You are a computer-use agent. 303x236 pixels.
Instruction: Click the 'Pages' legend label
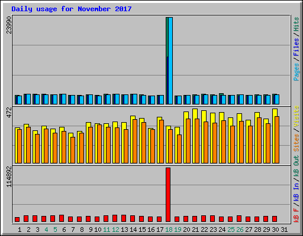click(296, 72)
